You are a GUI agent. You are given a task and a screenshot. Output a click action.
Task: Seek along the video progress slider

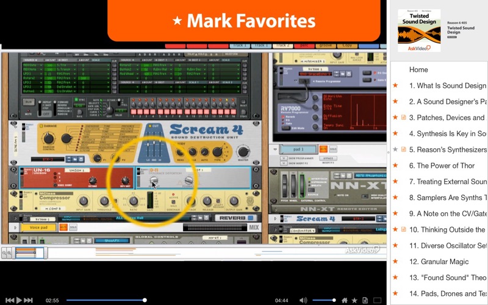(x=106, y=300)
